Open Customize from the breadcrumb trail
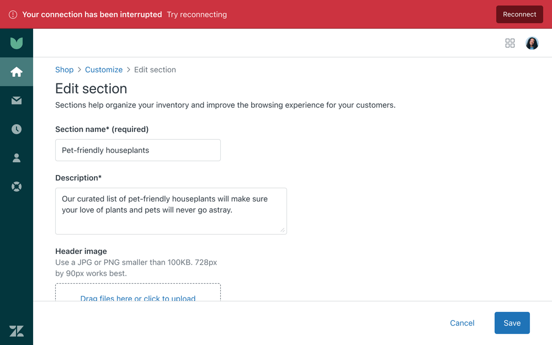Viewport: 552px width, 345px height. tap(104, 70)
